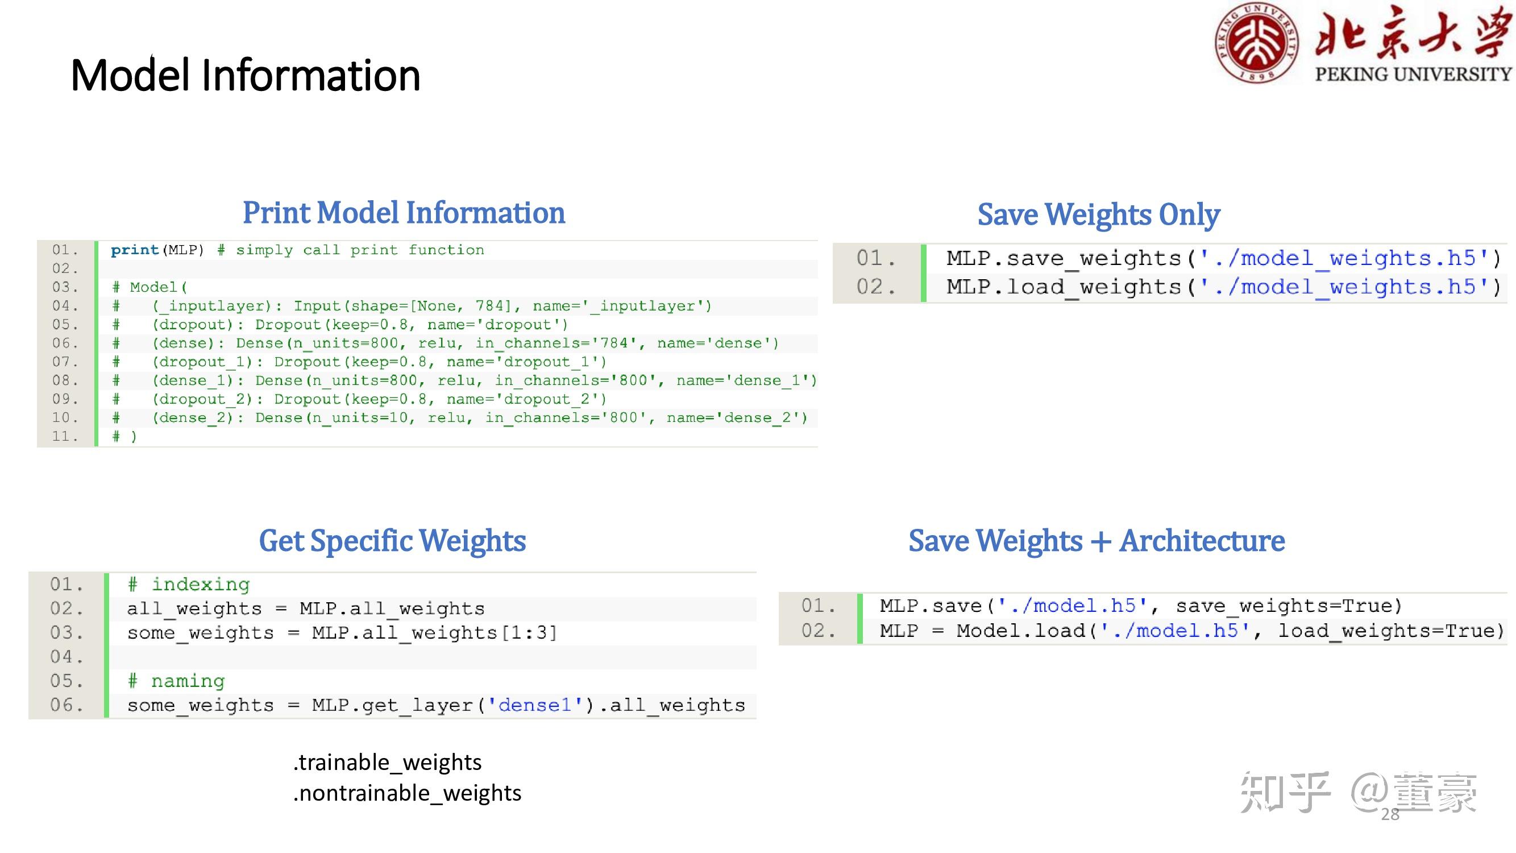1516x853 pixels.
Task: Click the MLP.all_weights[1:3] code line
Action: click(x=342, y=633)
